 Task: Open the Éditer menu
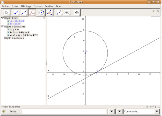tap(15, 6)
